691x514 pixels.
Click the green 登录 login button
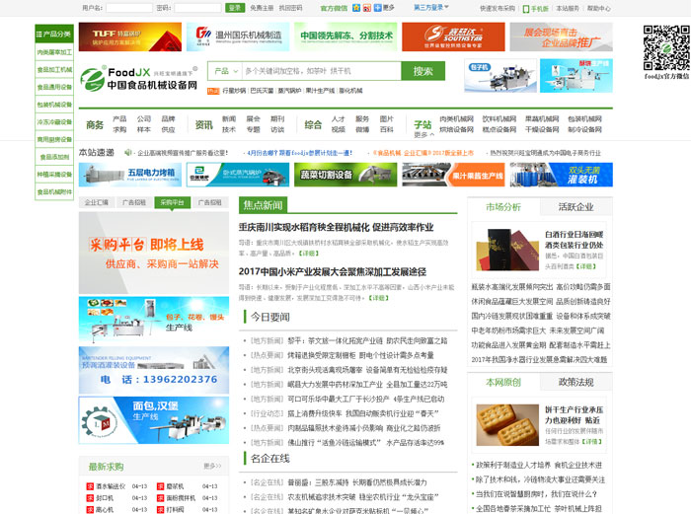[235, 8]
